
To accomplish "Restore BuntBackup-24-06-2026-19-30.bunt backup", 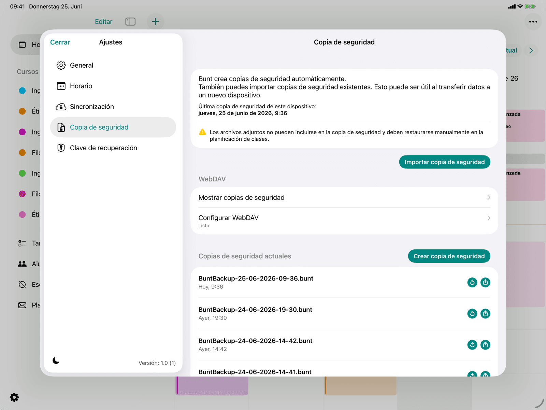I will (472, 313).
